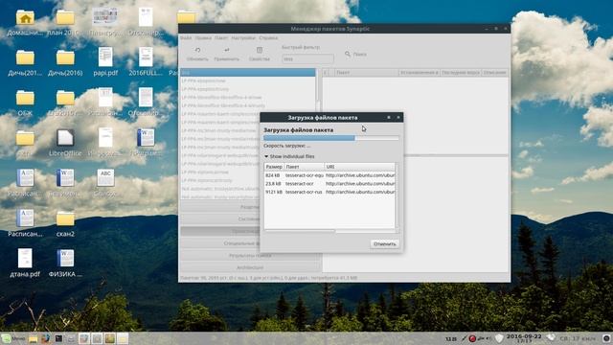613x345 pixels.
Task: Open the ОБЖ folder on desktop
Action: coord(25,98)
